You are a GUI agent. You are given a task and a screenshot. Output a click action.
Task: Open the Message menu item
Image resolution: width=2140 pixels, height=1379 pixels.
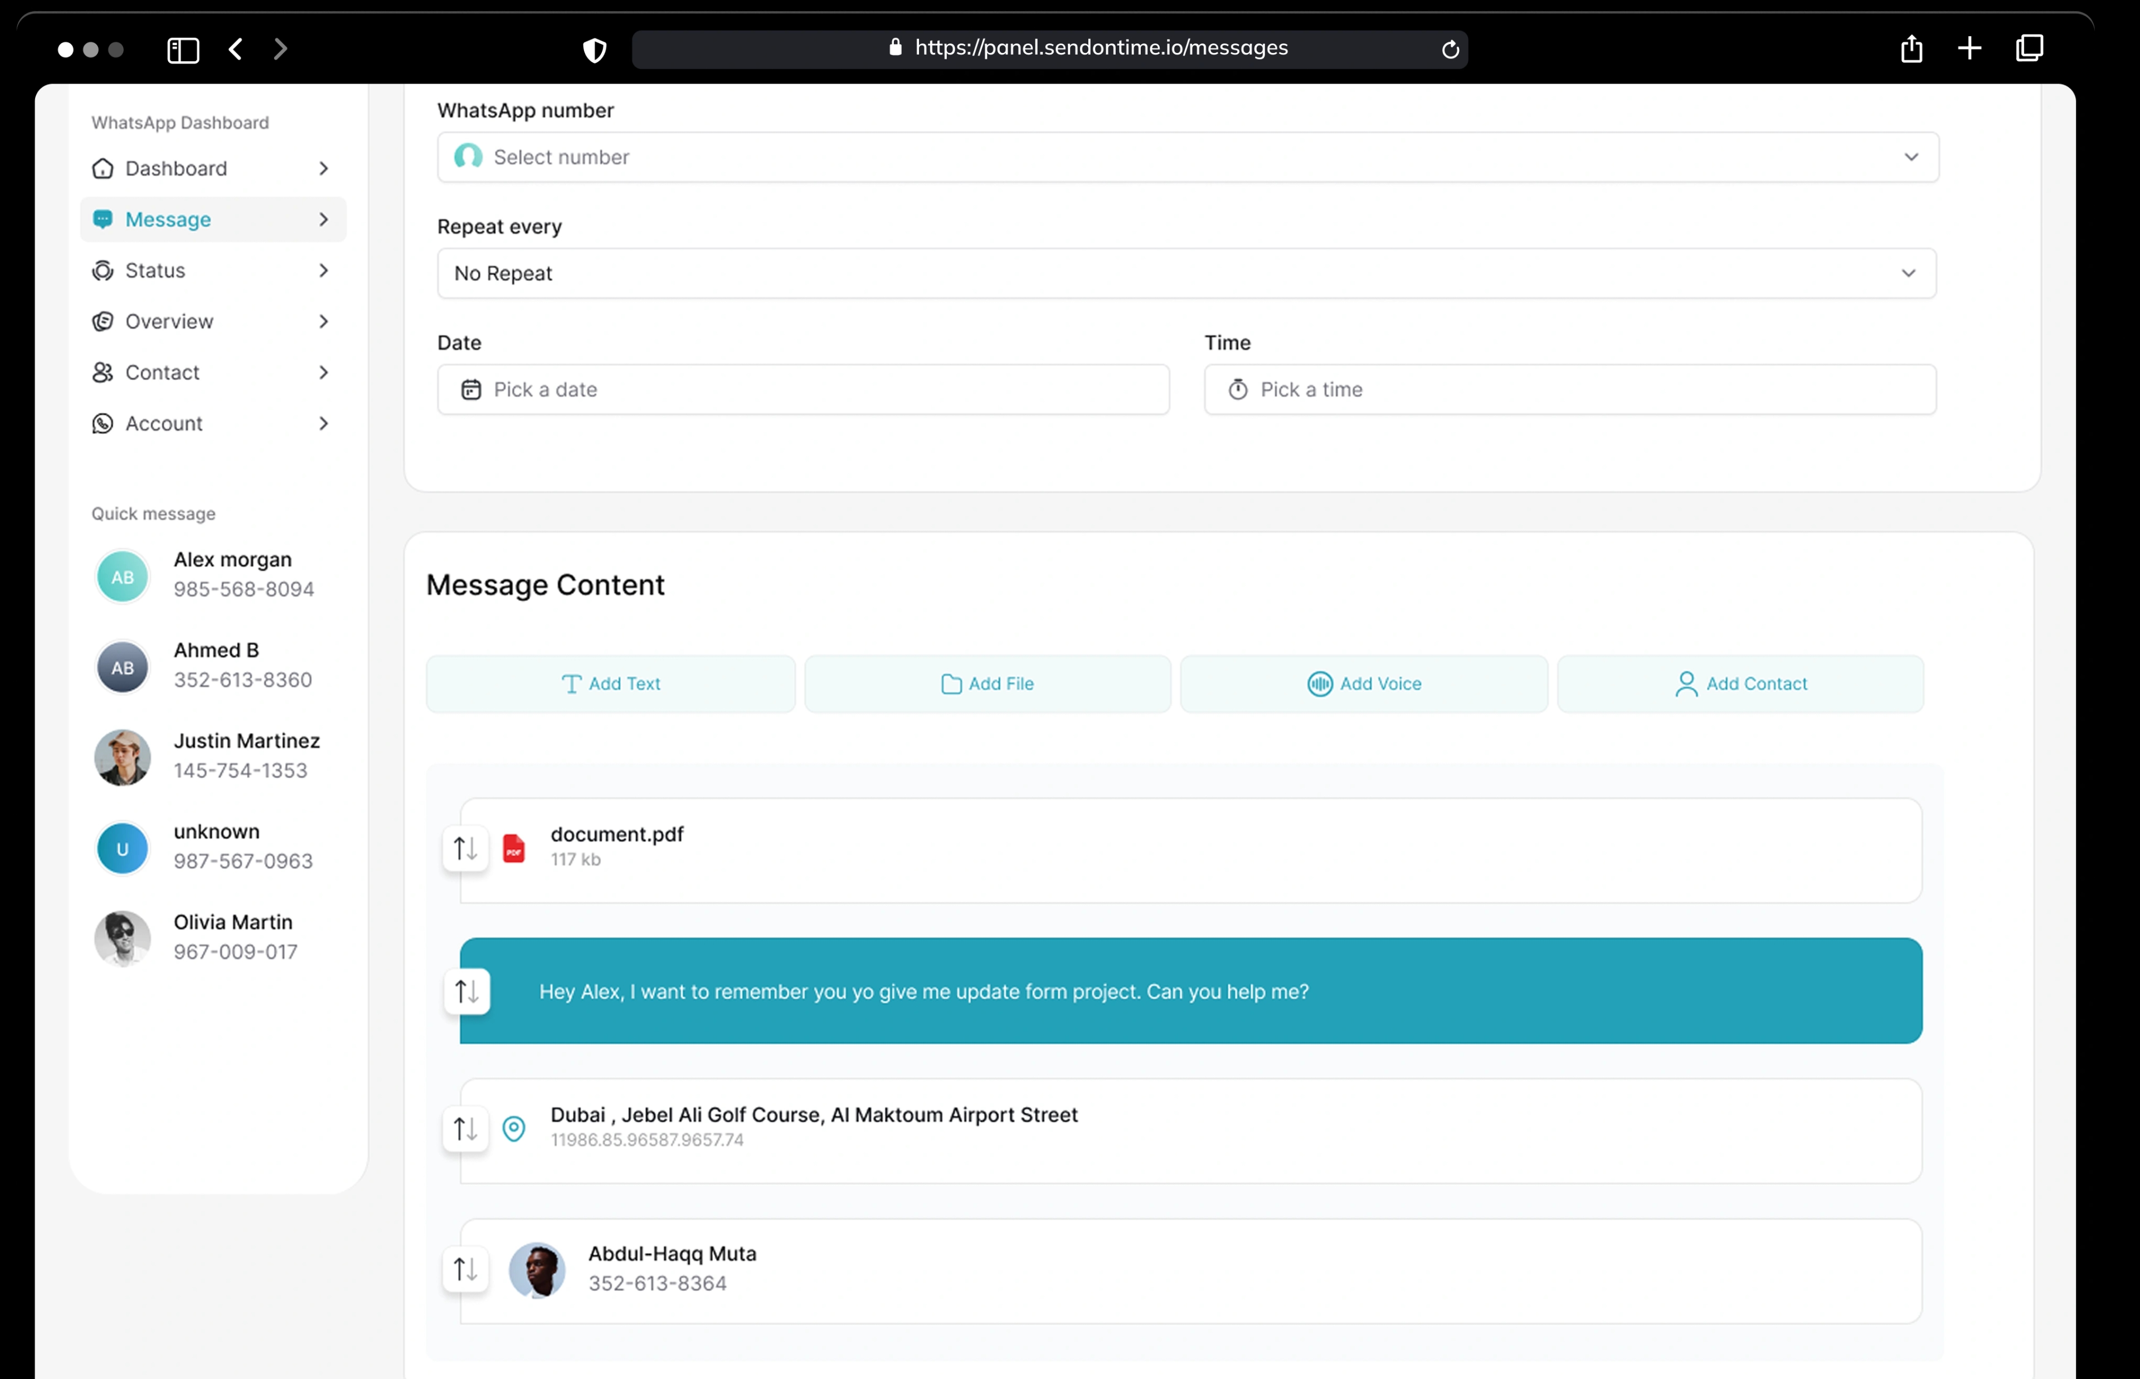click(213, 219)
